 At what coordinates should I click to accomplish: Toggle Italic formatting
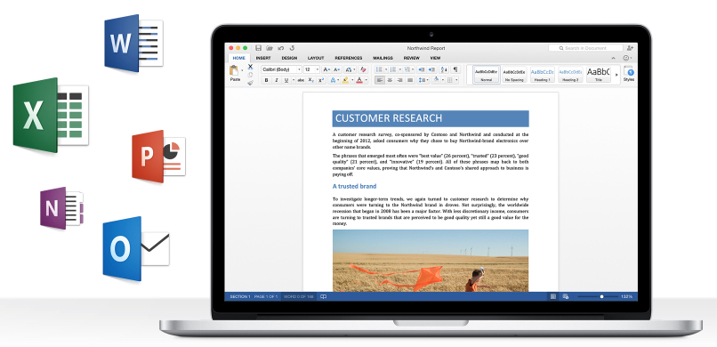coord(276,80)
